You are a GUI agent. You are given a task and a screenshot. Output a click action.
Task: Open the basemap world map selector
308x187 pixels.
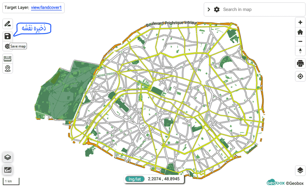click(8, 170)
